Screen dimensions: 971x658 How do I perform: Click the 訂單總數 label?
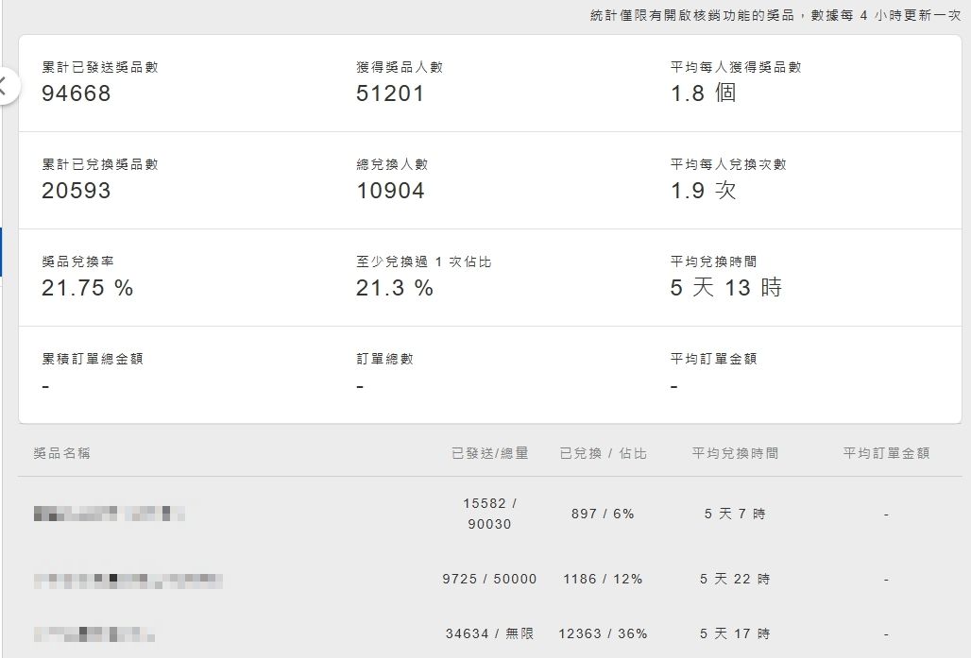[x=384, y=359]
